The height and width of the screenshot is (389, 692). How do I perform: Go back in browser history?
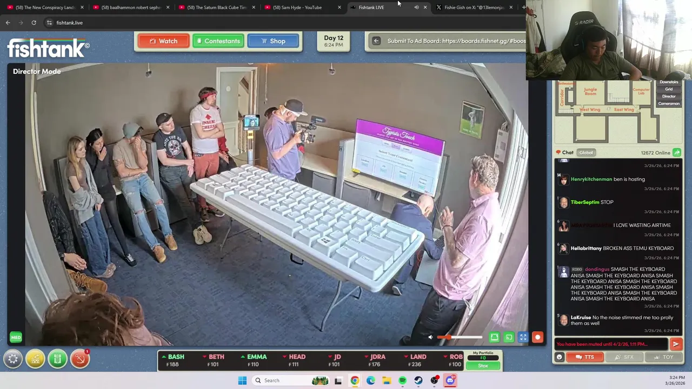8,23
